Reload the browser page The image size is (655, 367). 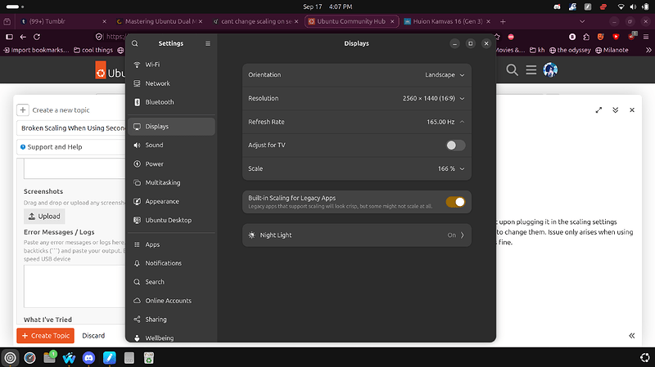pos(37,37)
